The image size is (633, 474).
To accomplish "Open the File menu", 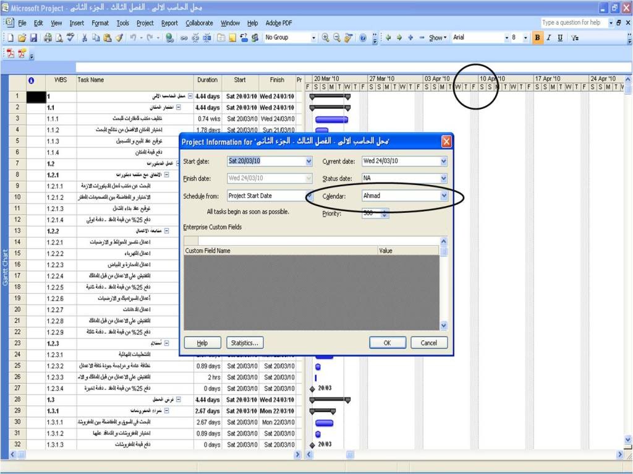I will coord(22,23).
